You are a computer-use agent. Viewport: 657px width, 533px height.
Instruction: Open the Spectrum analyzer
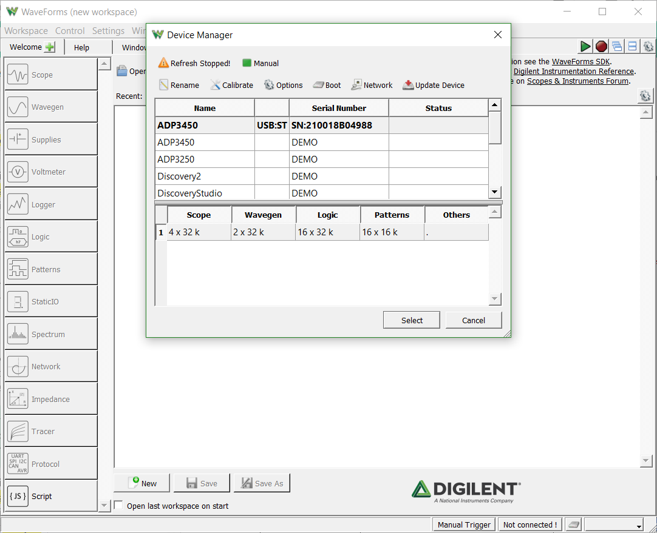[50, 334]
